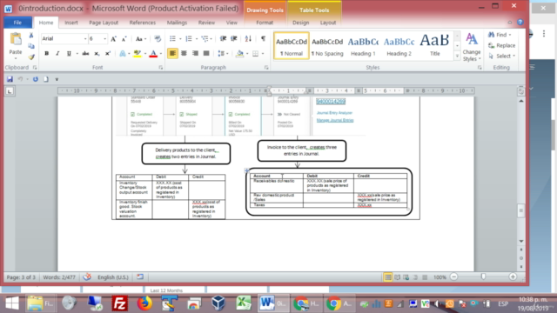Click Show/Hide paragraph marks icon
The image size is (557, 313).
[x=263, y=38]
